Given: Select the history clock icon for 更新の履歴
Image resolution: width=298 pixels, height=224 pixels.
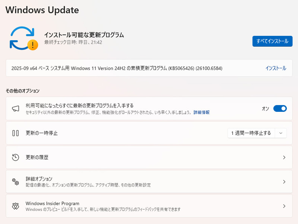Looking at the screenshot, I should [x=15, y=157].
